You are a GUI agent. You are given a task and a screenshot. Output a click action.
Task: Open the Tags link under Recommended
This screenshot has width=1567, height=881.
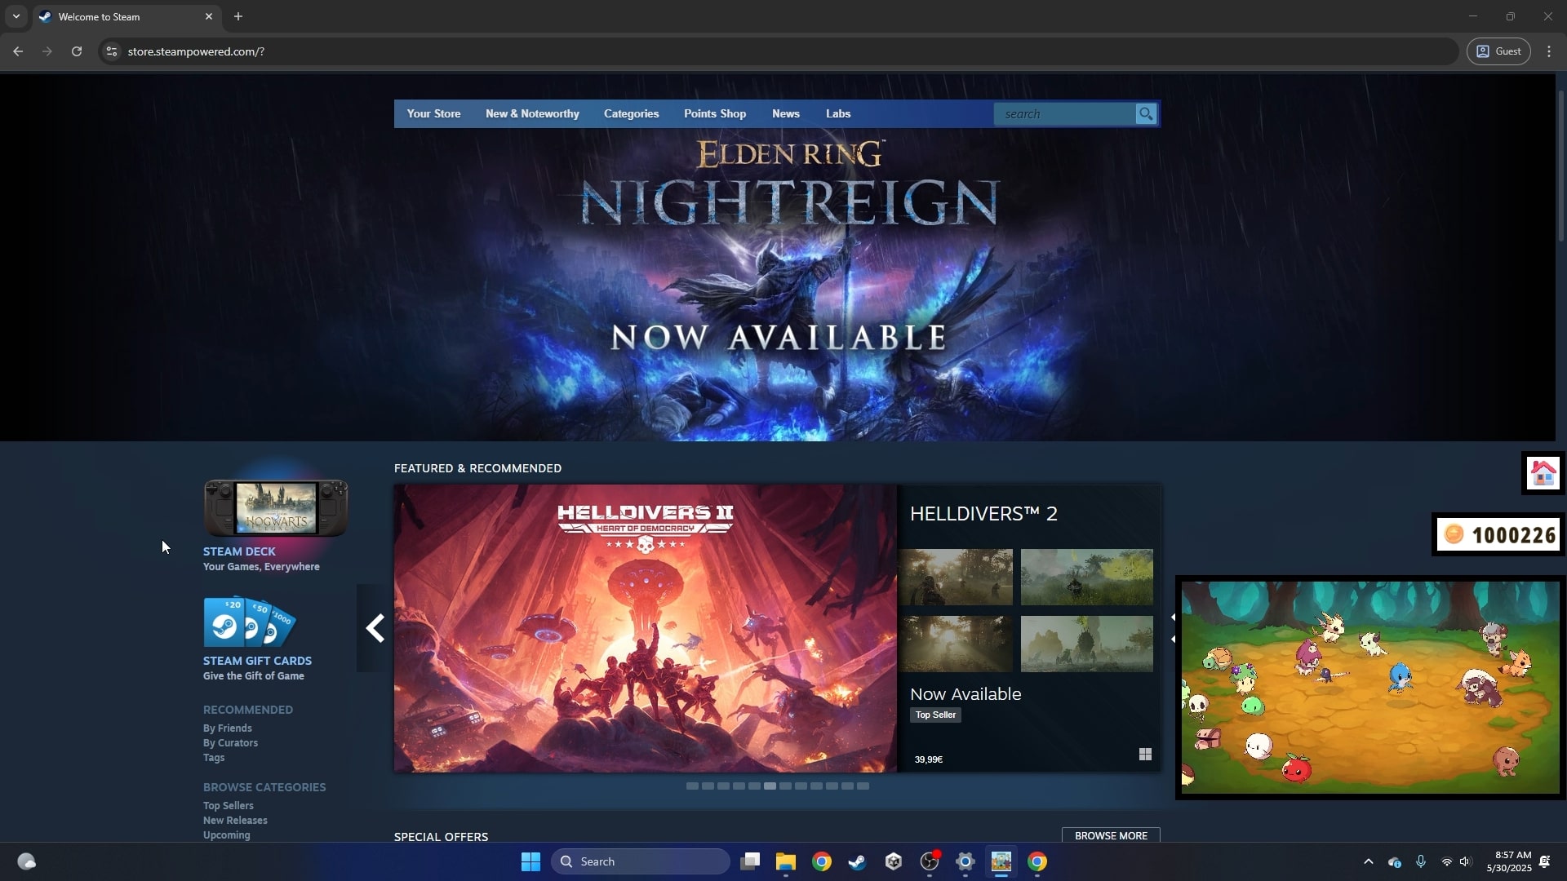point(214,758)
